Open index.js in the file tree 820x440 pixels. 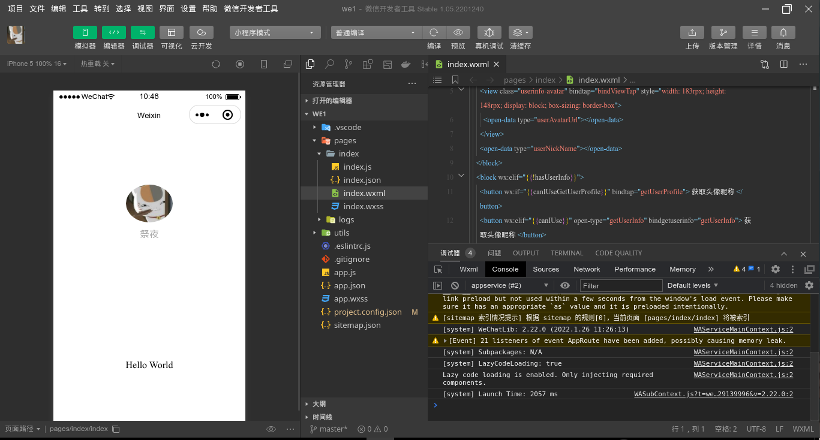point(364,167)
